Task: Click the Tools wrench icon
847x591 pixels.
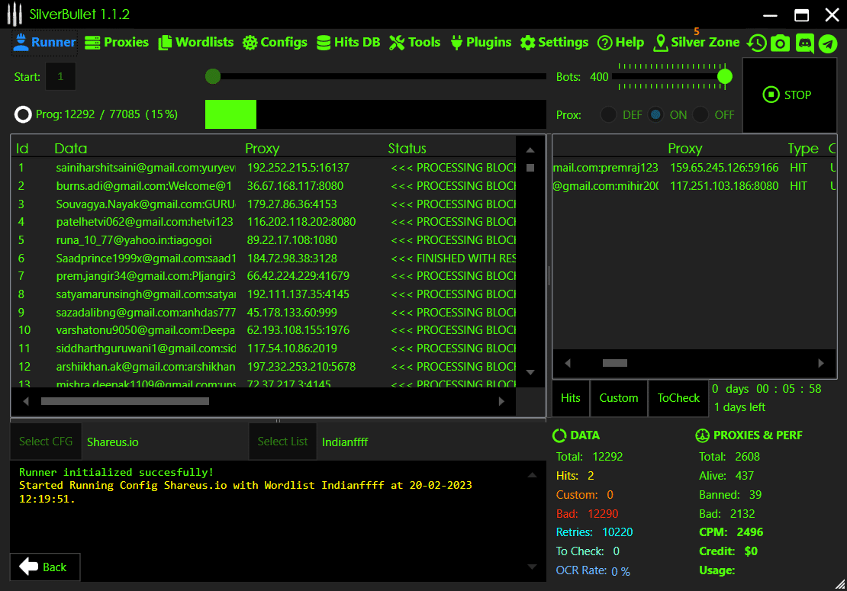Action: coord(396,43)
